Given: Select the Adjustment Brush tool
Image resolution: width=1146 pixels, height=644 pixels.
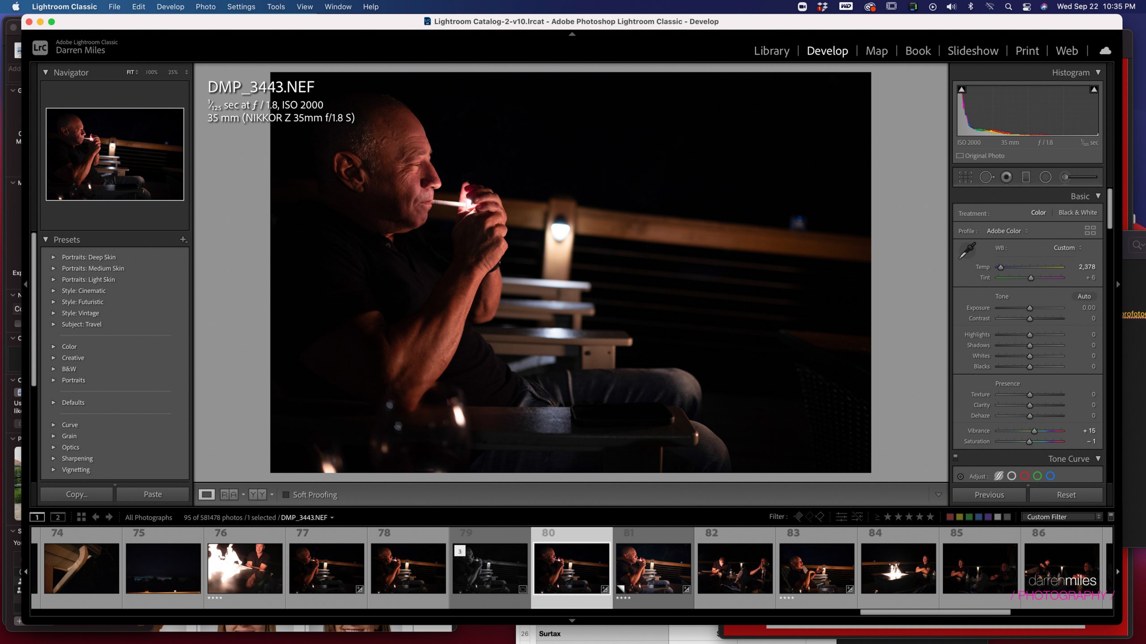Looking at the screenshot, I should point(1079,177).
